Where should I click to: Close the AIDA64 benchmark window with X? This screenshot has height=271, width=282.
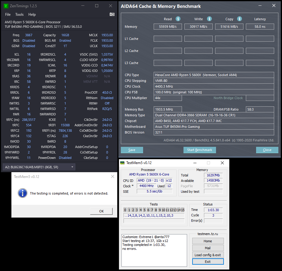click(x=274, y=6)
